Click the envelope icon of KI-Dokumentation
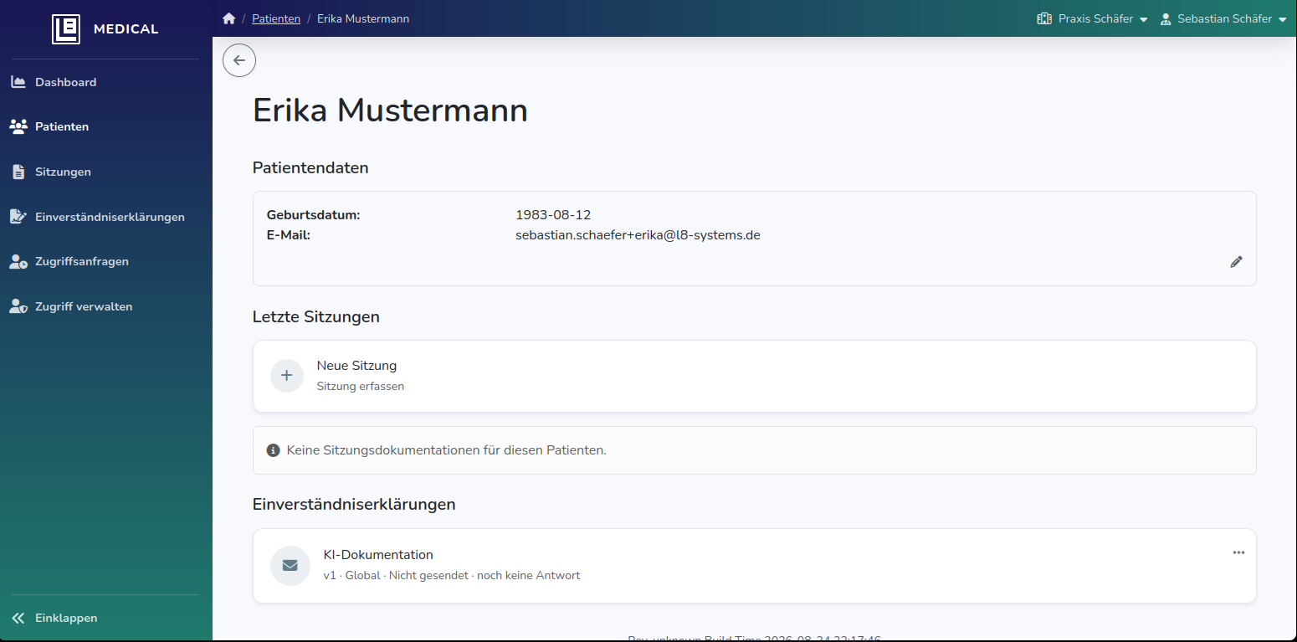Image resolution: width=1297 pixels, height=642 pixels. [290, 565]
